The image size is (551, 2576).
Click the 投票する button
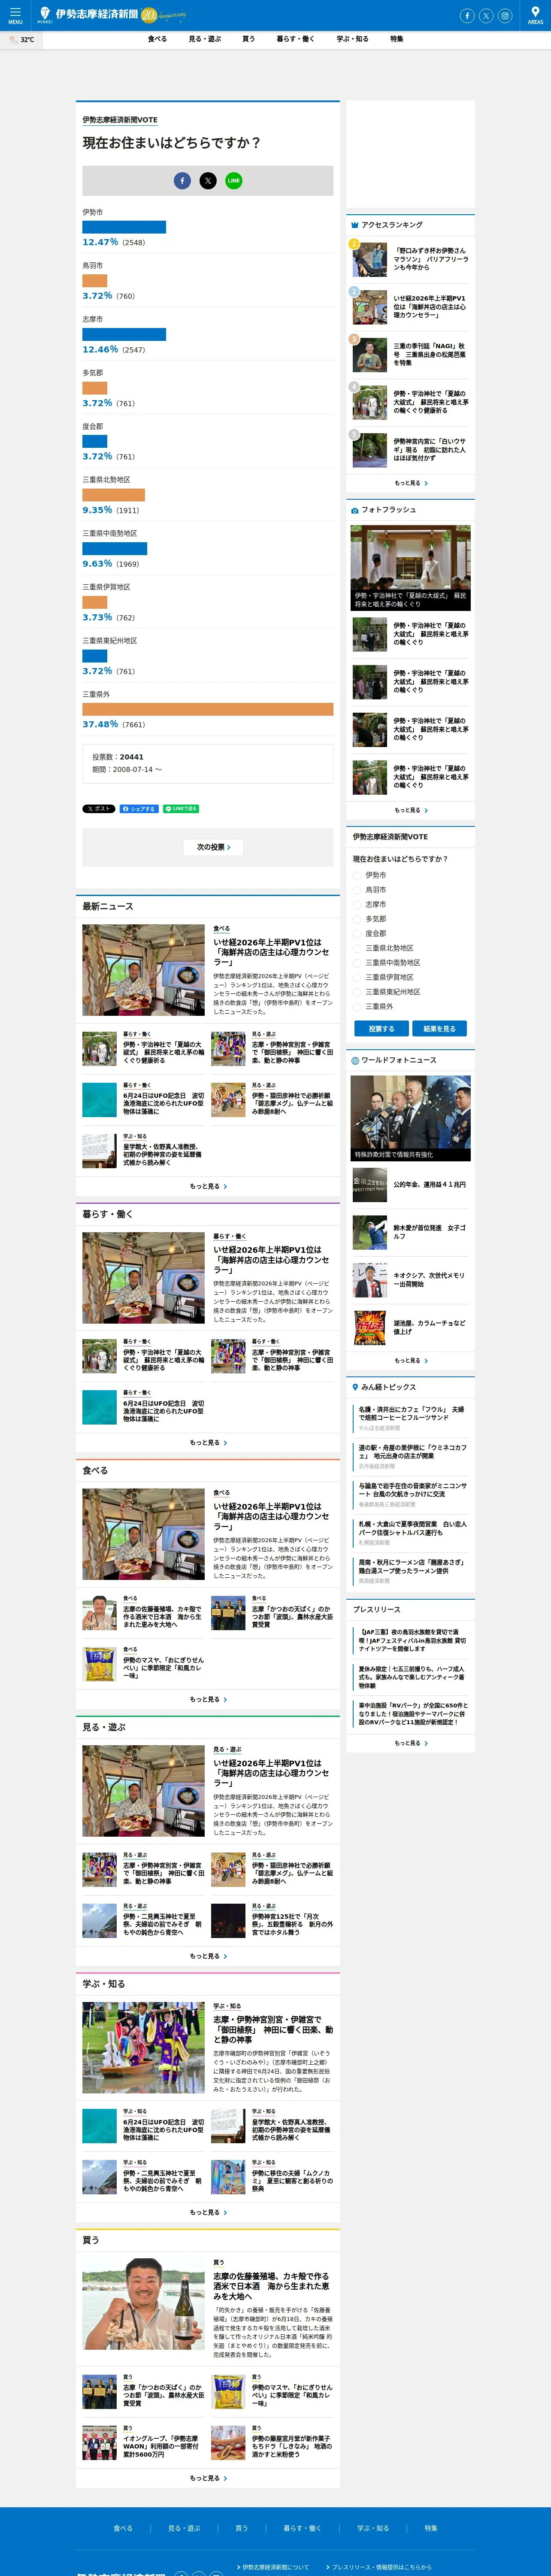pyautogui.click(x=381, y=1029)
